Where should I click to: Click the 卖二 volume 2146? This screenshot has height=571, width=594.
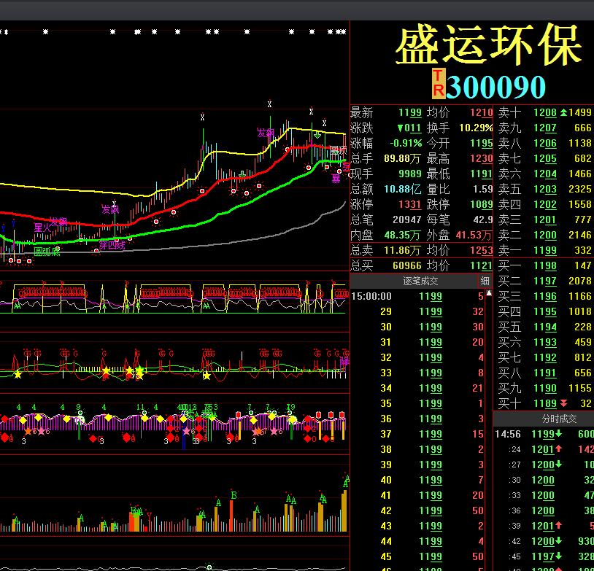pyautogui.click(x=579, y=235)
